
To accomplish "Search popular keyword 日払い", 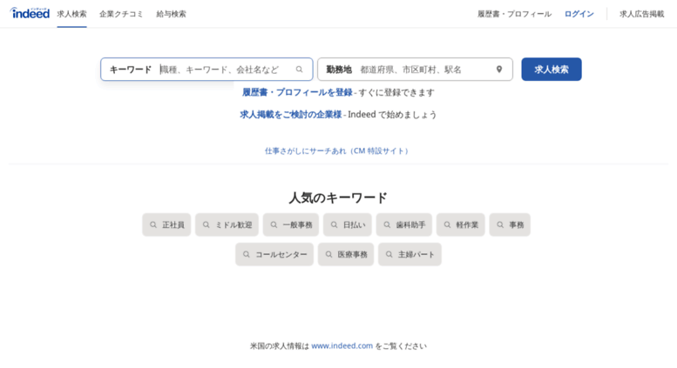I will pos(347,224).
